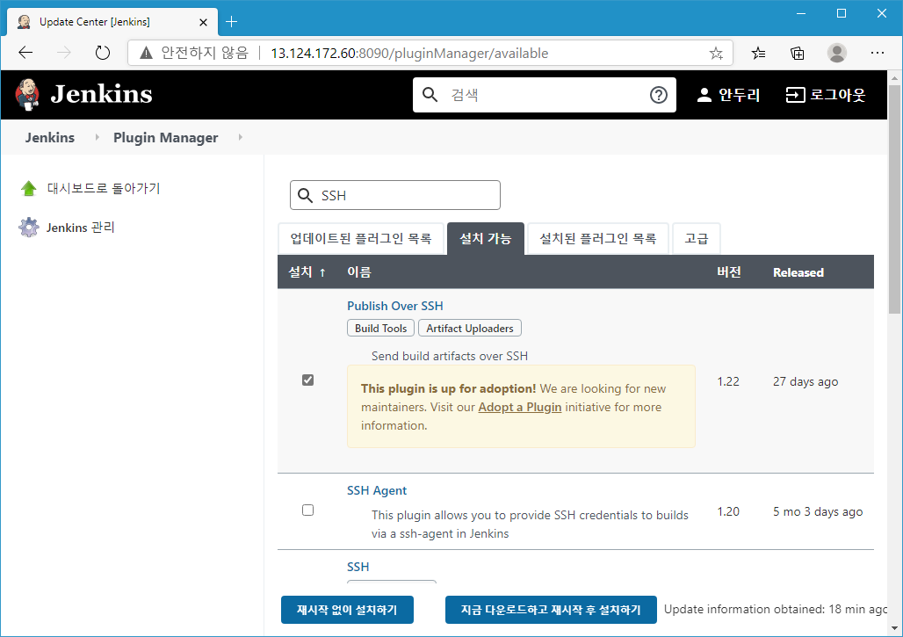The image size is (903, 637).
Task: Focus the header 검색 search field
Action: coord(545,95)
